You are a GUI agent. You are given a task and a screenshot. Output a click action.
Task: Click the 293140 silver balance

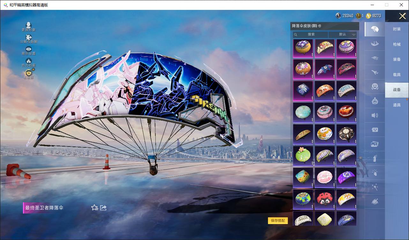click(348, 16)
